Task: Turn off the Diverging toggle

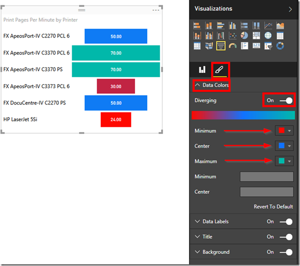Action: [x=286, y=100]
